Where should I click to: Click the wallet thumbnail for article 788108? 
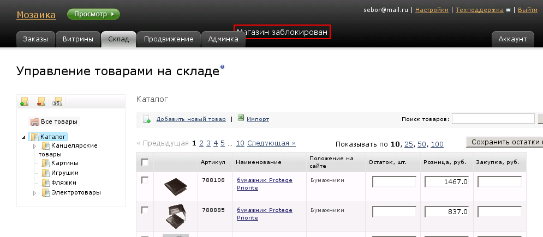(x=175, y=187)
